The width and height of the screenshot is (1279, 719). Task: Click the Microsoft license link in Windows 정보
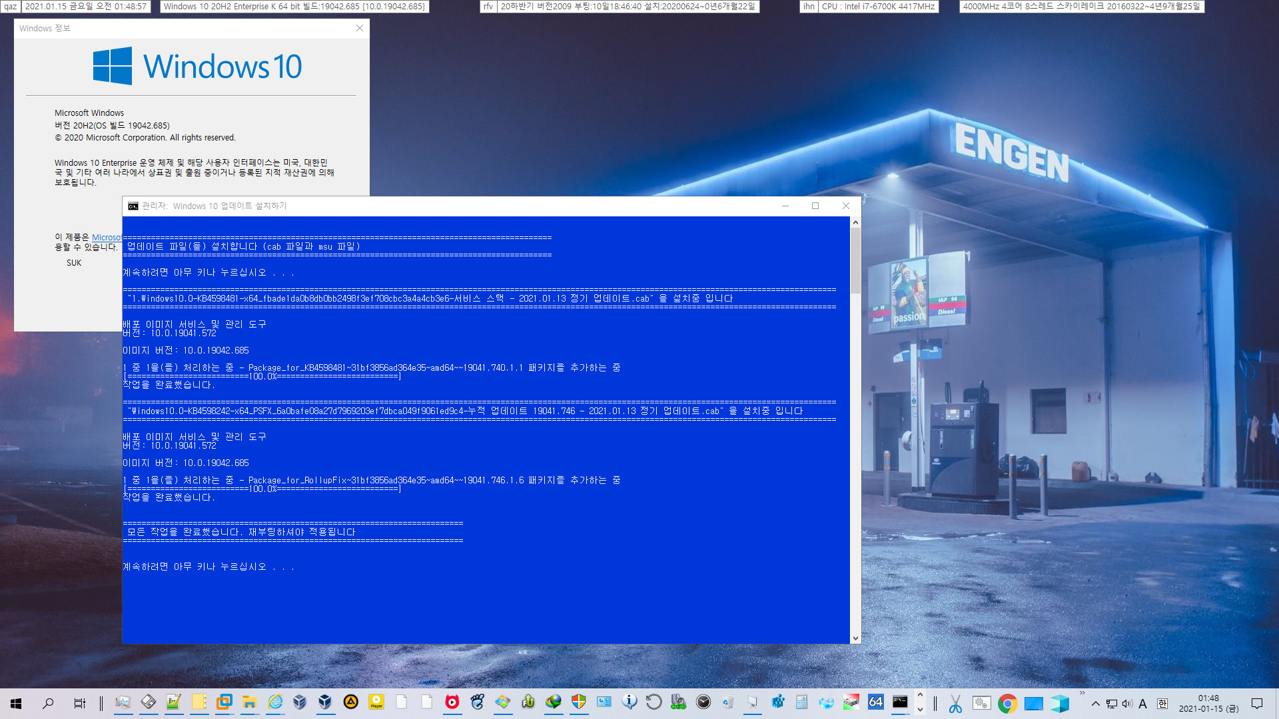click(x=107, y=237)
